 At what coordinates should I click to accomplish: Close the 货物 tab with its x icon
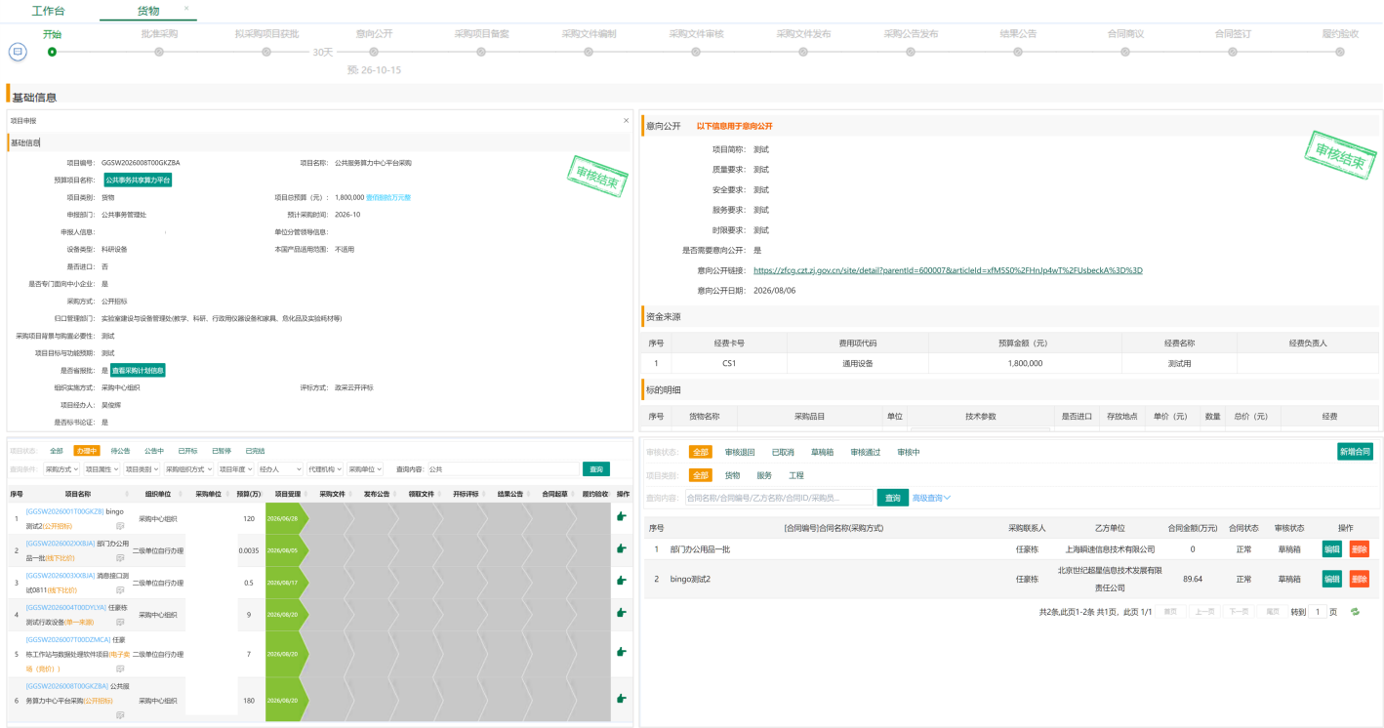186,8
